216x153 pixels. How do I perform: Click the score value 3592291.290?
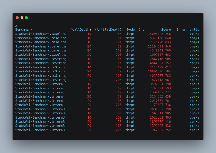point(160,84)
